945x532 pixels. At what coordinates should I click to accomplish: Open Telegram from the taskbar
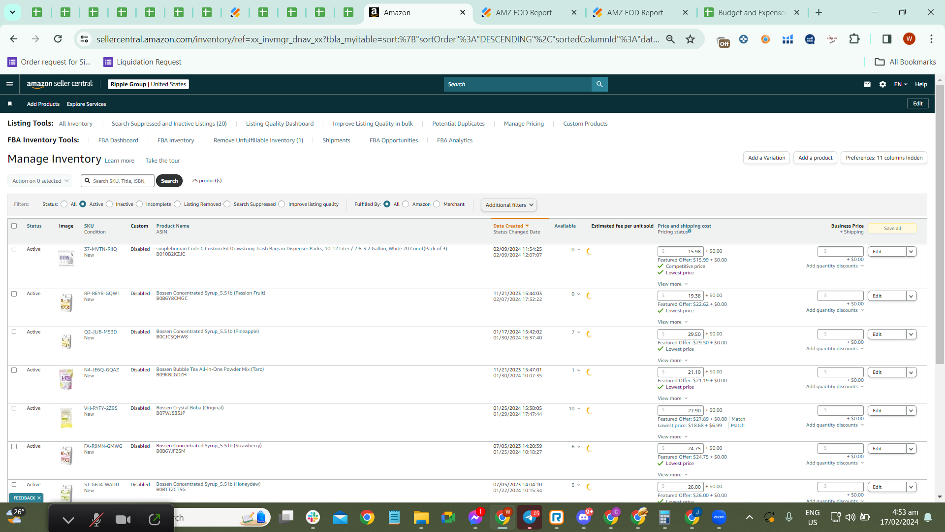[530, 518]
